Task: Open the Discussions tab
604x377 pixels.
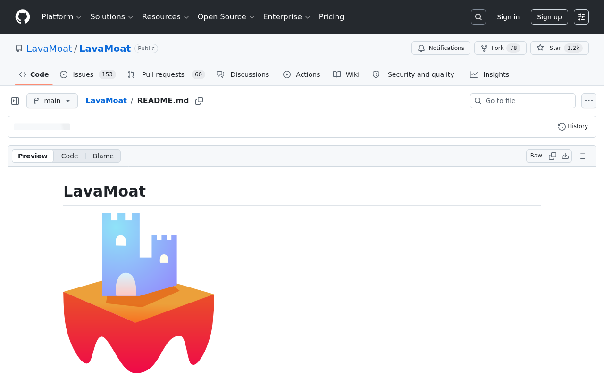Action: click(243, 74)
